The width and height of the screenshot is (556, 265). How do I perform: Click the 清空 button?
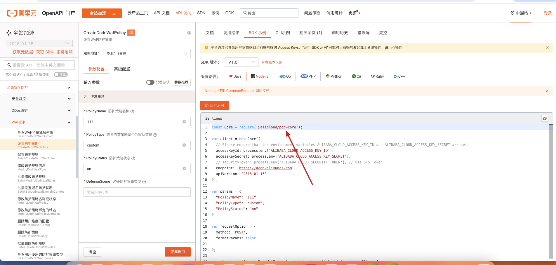click(93, 252)
